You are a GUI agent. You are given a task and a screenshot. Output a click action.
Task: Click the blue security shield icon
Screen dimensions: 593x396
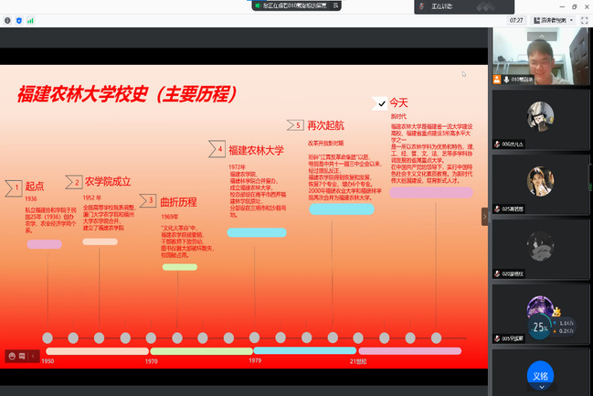point(20,19)
